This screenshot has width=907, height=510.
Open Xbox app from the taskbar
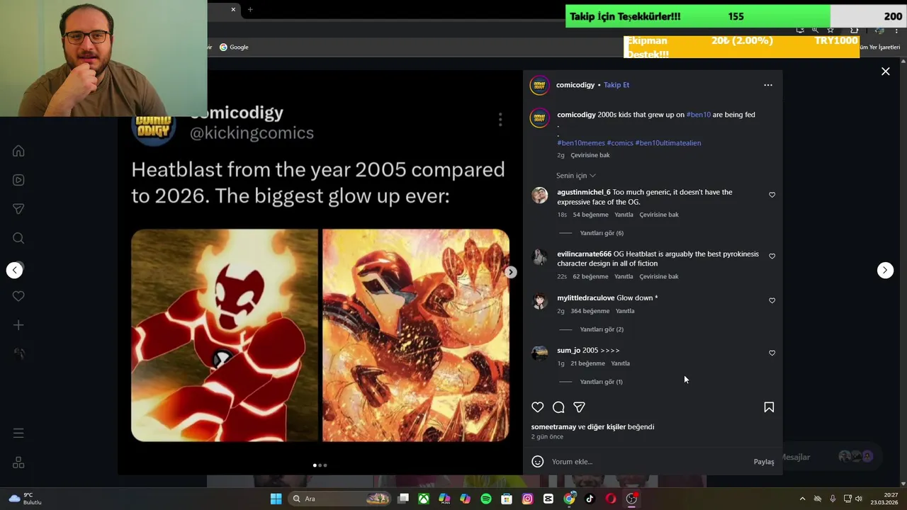(x=424, y=499)
